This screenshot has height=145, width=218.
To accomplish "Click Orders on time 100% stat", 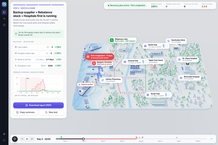I will [x=156, y=5].
